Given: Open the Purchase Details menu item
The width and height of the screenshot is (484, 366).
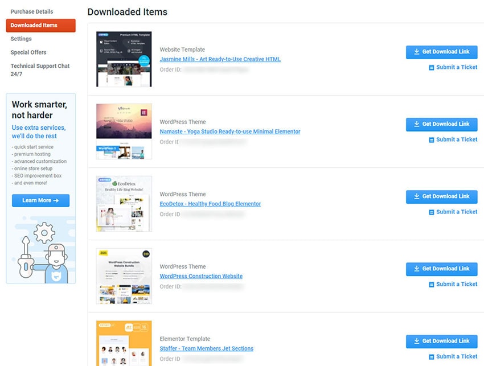Looking at the screenshot, I should [x=32, y=12].
